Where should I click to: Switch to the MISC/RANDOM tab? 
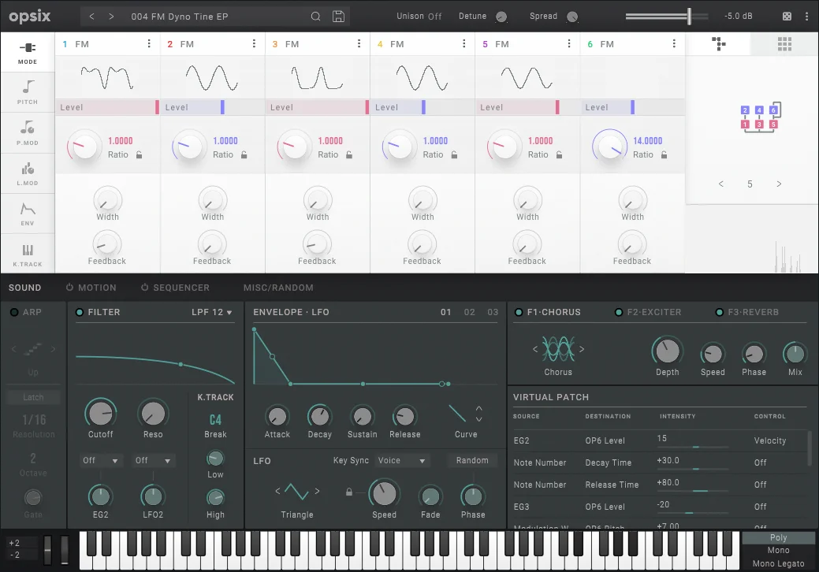278,288
